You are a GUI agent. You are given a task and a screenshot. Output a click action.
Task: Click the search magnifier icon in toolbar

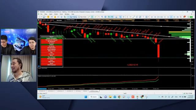point(180,17)
